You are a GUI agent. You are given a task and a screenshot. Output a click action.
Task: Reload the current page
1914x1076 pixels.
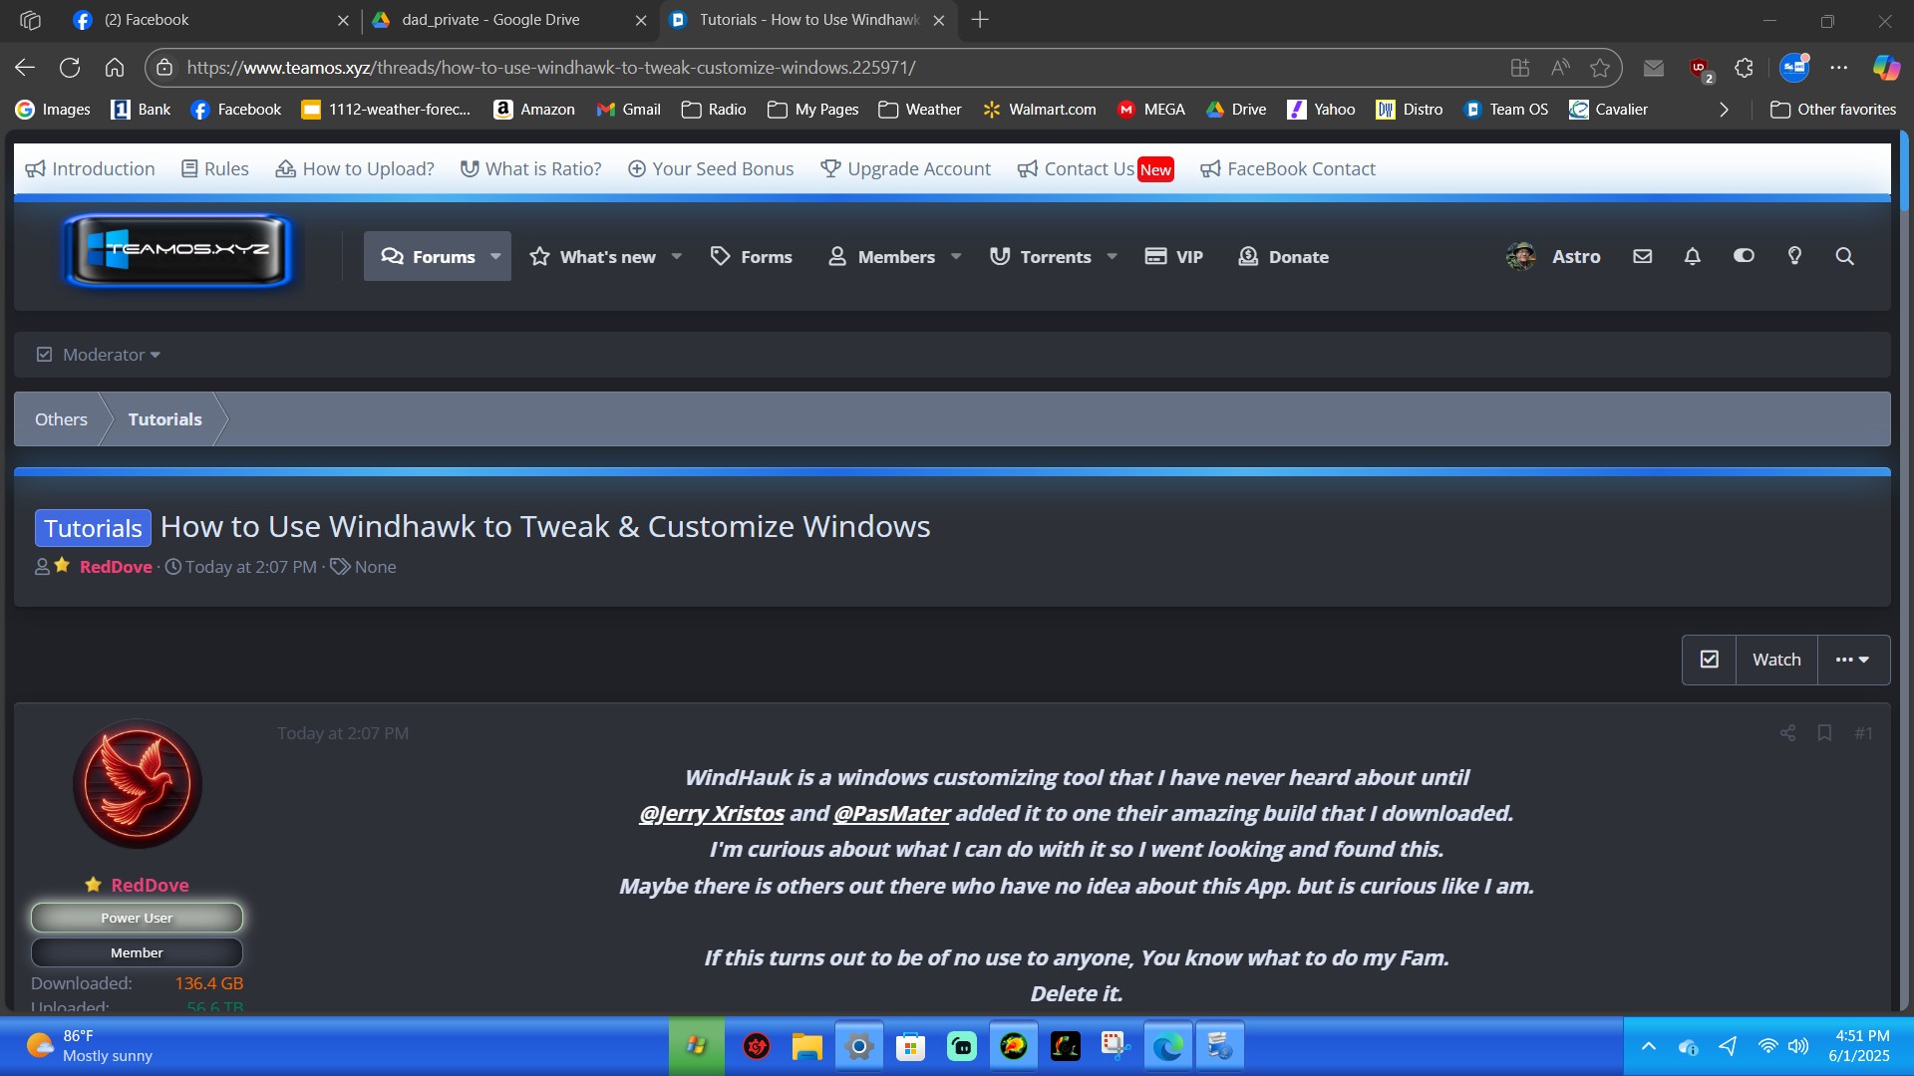coord(70,68)
